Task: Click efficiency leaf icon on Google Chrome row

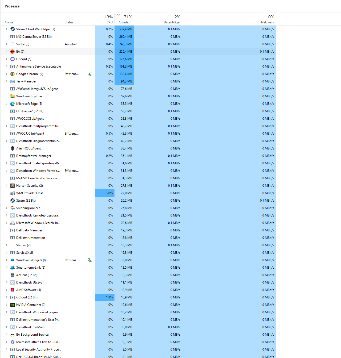Action: [x=90, y=74]
